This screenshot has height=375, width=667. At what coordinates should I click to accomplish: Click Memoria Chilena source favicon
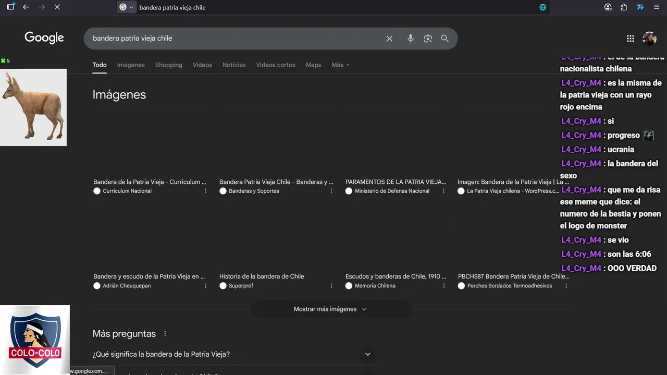click(349, 286)
